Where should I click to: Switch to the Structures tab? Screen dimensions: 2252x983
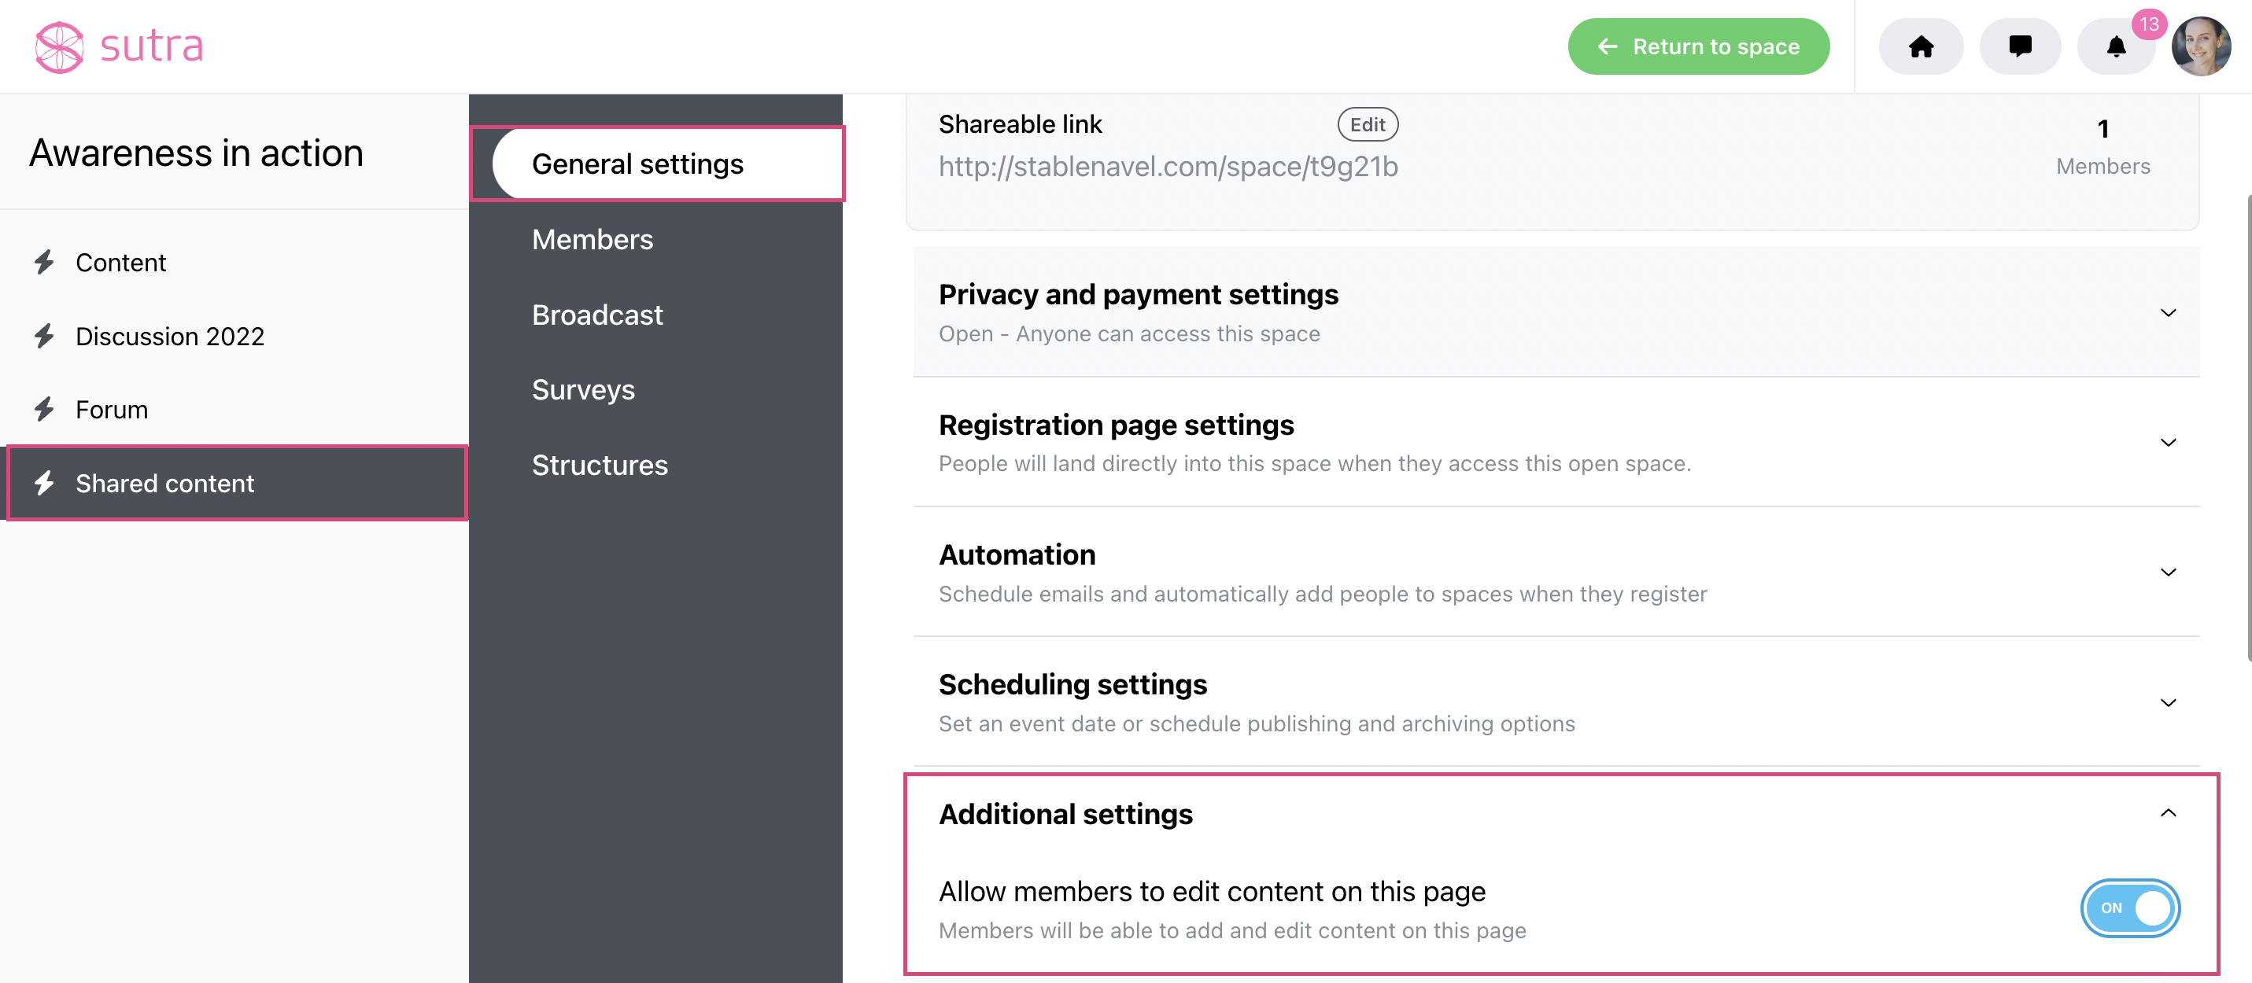coord(600,465)
